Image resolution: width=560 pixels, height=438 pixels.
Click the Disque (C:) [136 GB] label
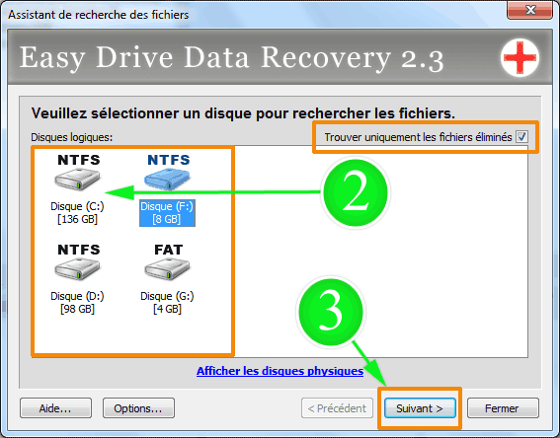77,213
